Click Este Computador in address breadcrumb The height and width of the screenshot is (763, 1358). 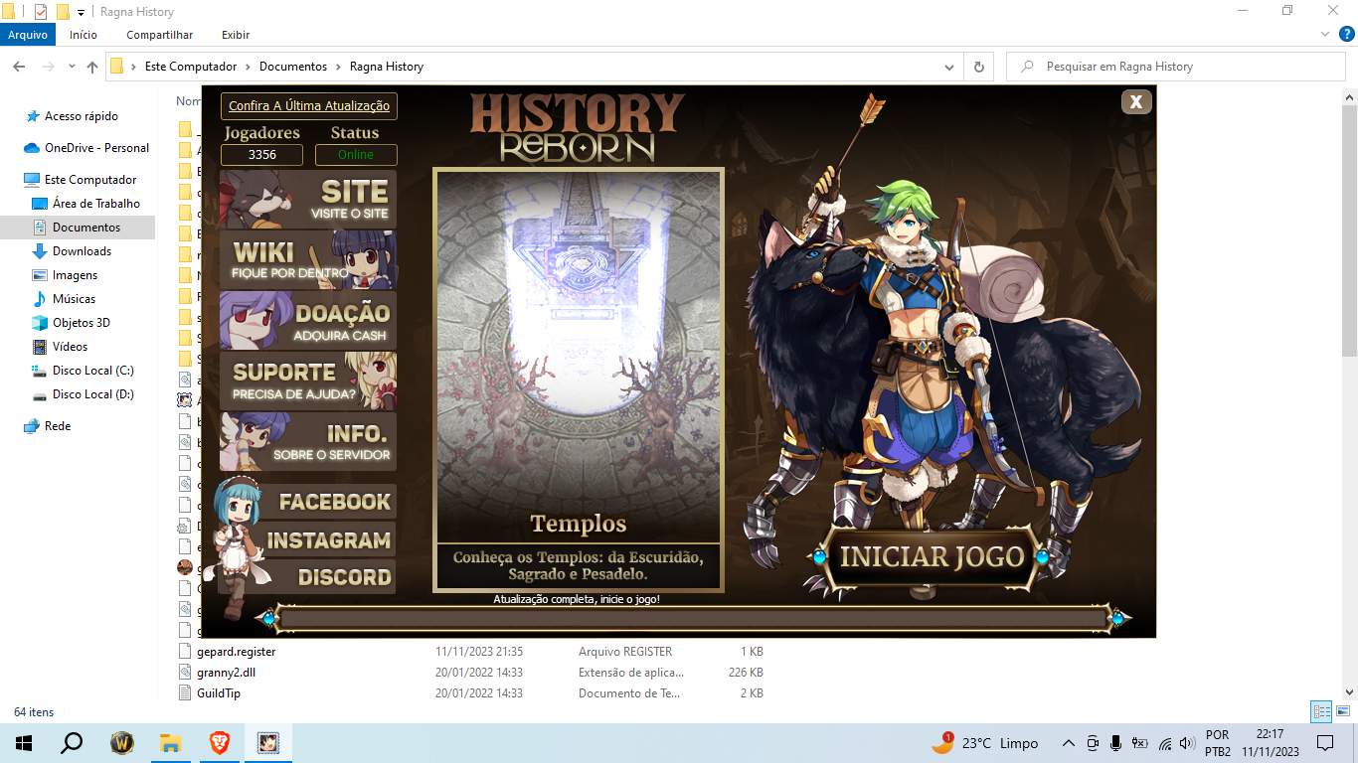(x=191, y=67)
